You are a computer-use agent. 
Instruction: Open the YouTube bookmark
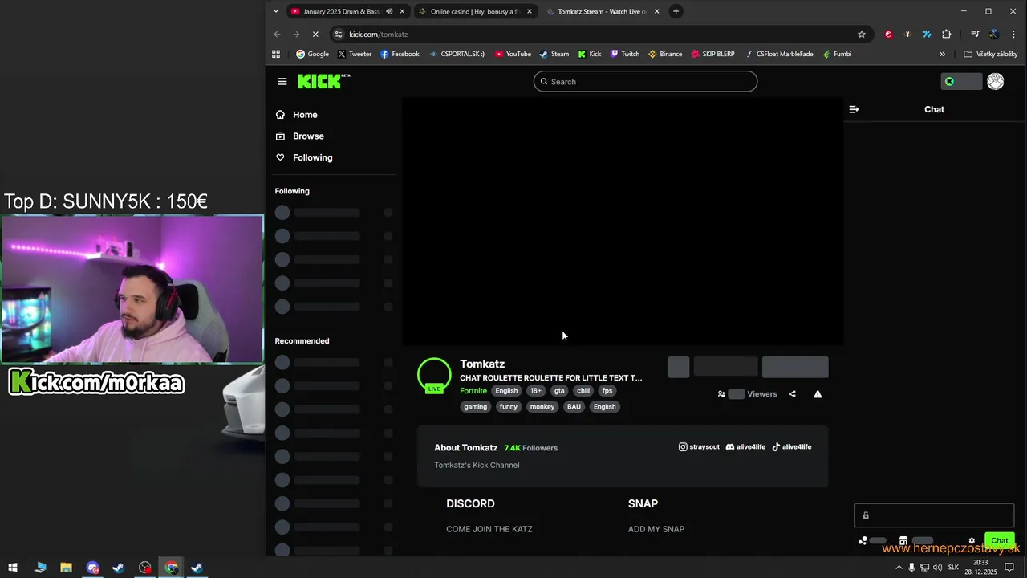click(513, 54)
